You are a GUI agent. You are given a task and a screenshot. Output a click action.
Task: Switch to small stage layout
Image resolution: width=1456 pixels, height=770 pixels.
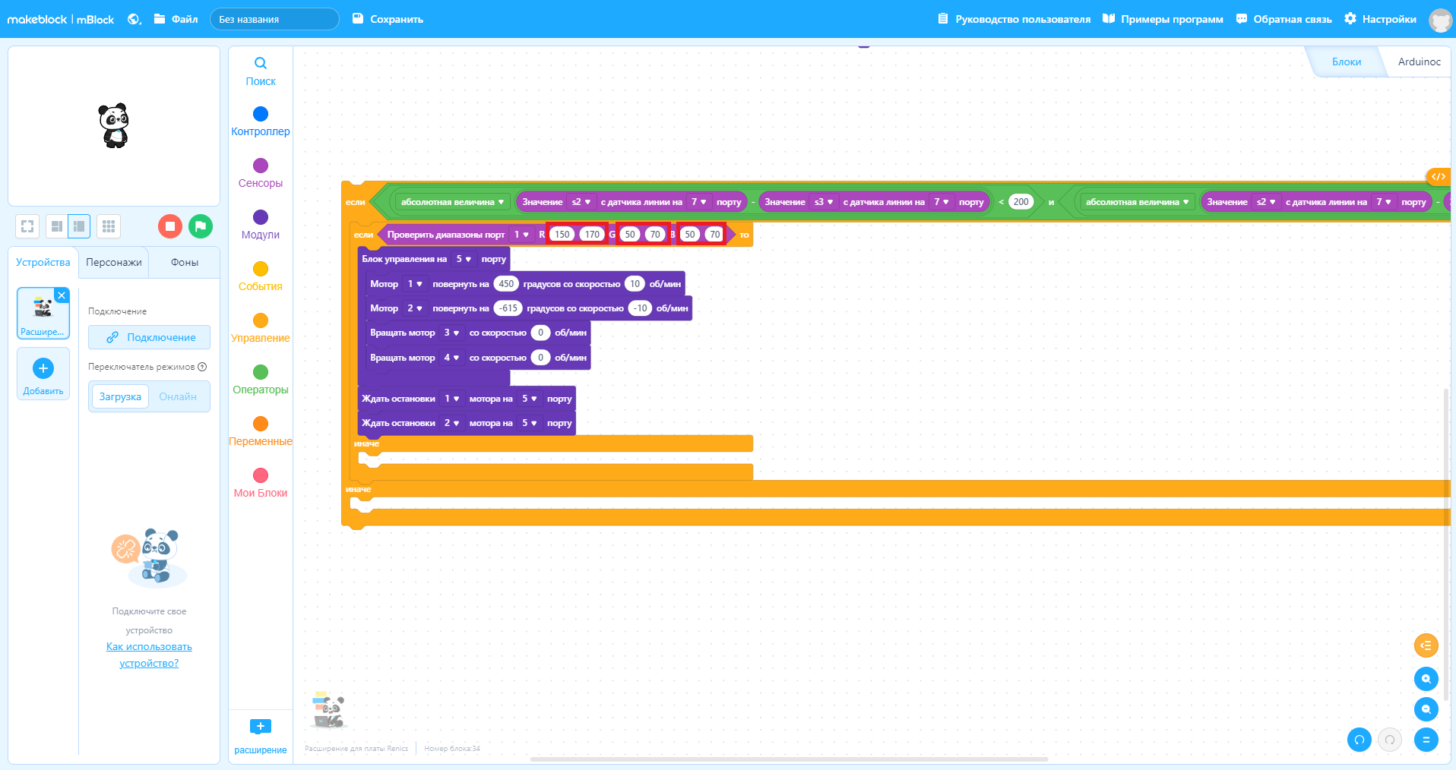click(57, 226)
